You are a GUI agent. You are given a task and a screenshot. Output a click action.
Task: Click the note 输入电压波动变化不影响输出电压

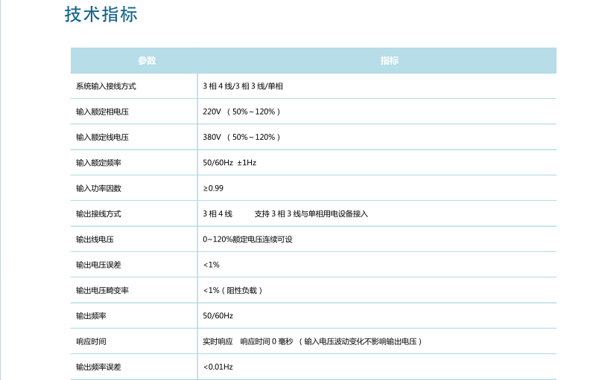pyautogui.click(x=361, y=341)
